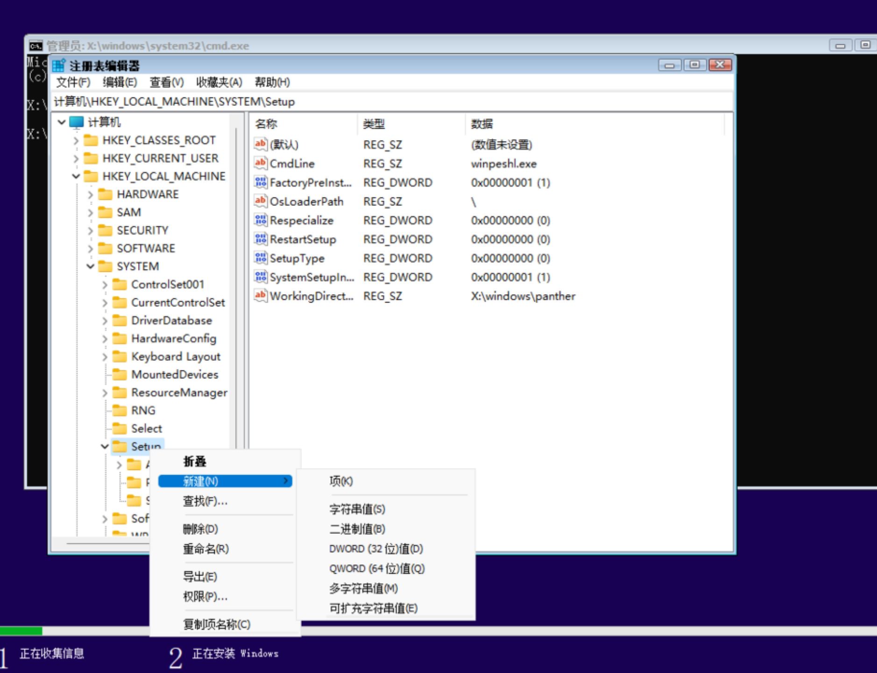The height and width of the screenshot is (673, 877).
Task: Choose 字符串值(S) from the submenu
Action: (x=356, y=509)
